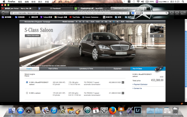Open Time Machine in the dock
The image size is (187, 117).
(87, 111)
